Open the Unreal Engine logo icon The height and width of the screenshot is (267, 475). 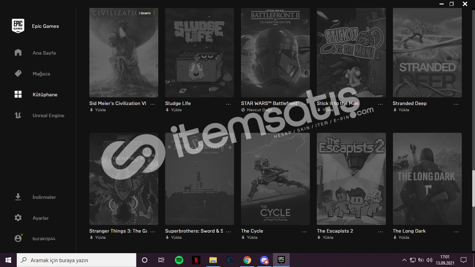(18, 115)
